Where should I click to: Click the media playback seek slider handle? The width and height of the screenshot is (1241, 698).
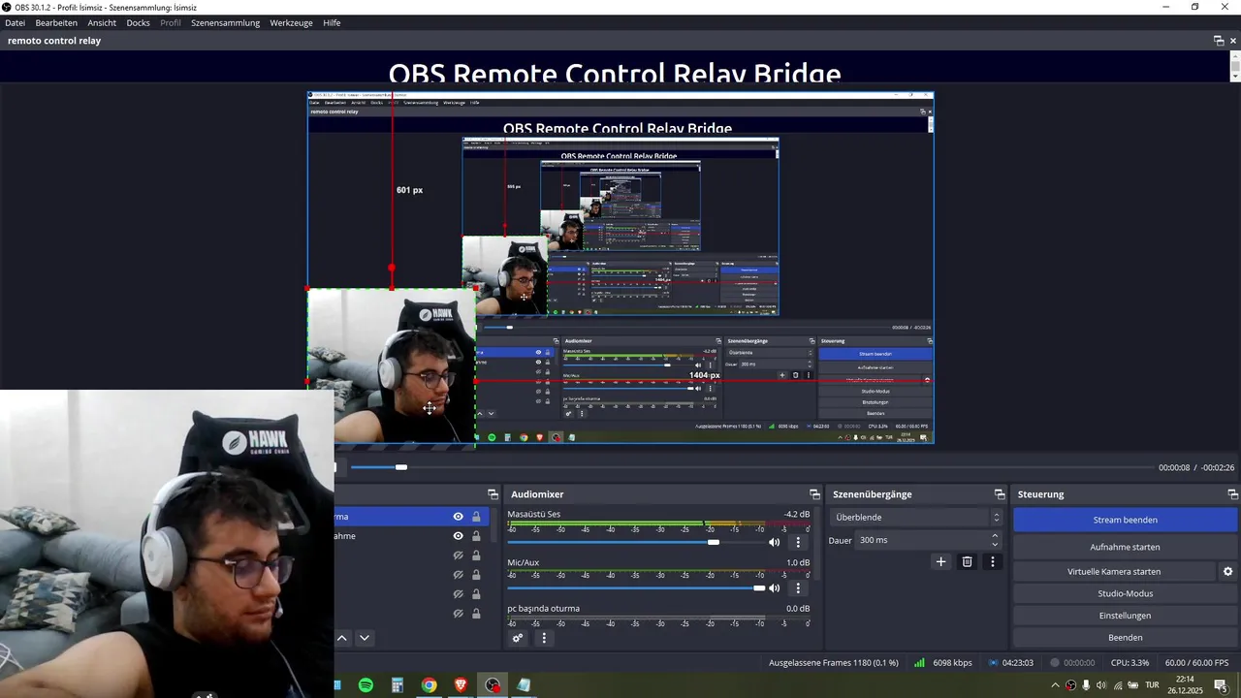point(401,467)
